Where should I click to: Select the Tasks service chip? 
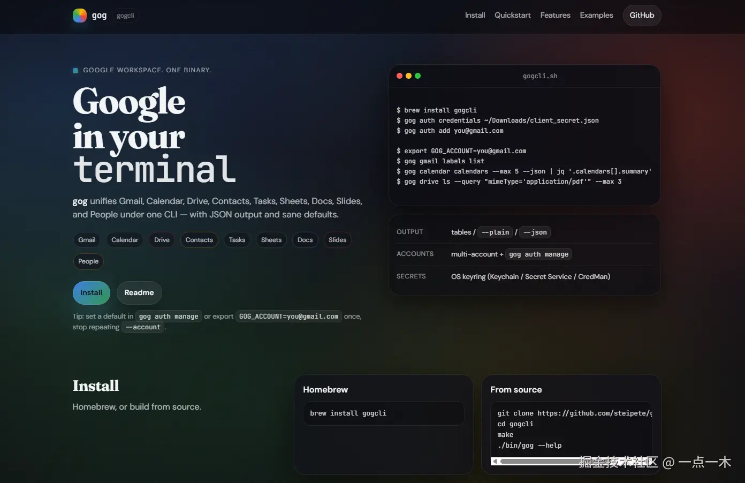click(x=237, y=240)
